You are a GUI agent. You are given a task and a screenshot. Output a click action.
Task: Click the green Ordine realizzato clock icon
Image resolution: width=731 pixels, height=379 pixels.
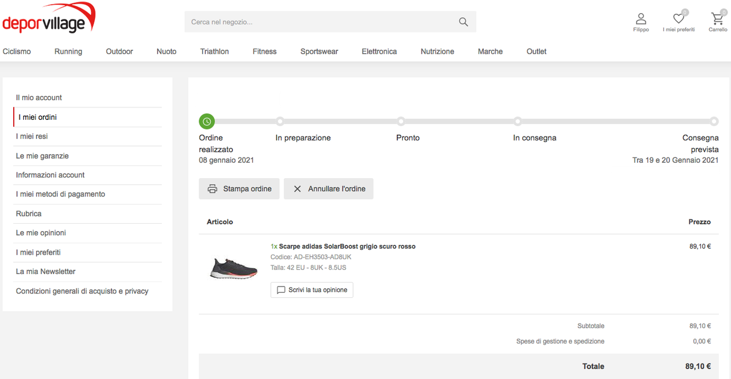[x=207, y=121]
